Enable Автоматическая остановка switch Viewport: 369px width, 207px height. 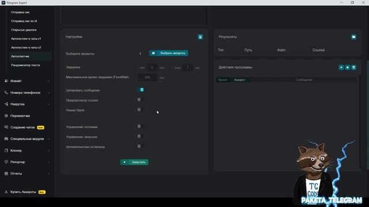click(x=141, y=146)
